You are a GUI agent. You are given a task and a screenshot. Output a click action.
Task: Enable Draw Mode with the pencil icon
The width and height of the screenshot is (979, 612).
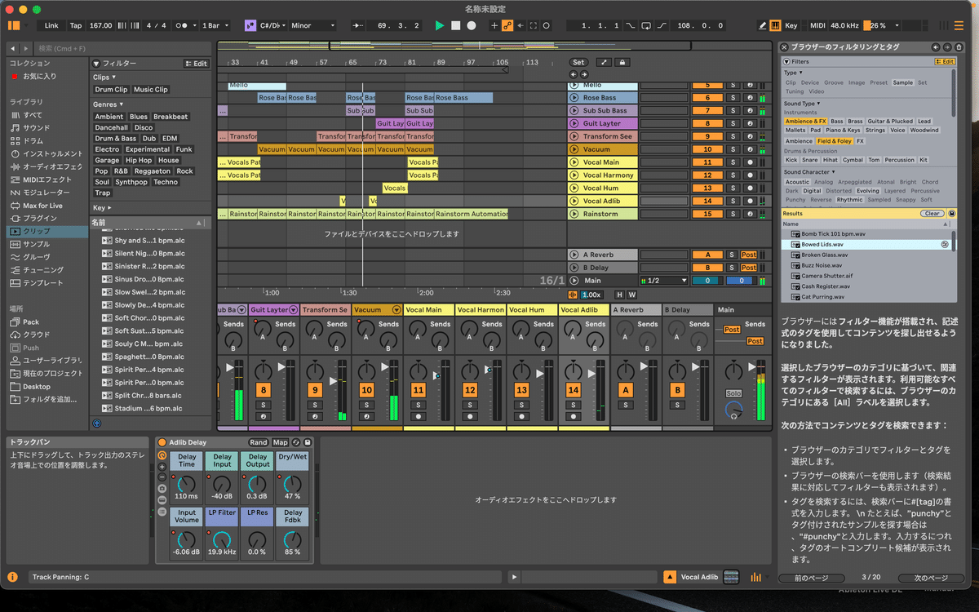[764, 26]
